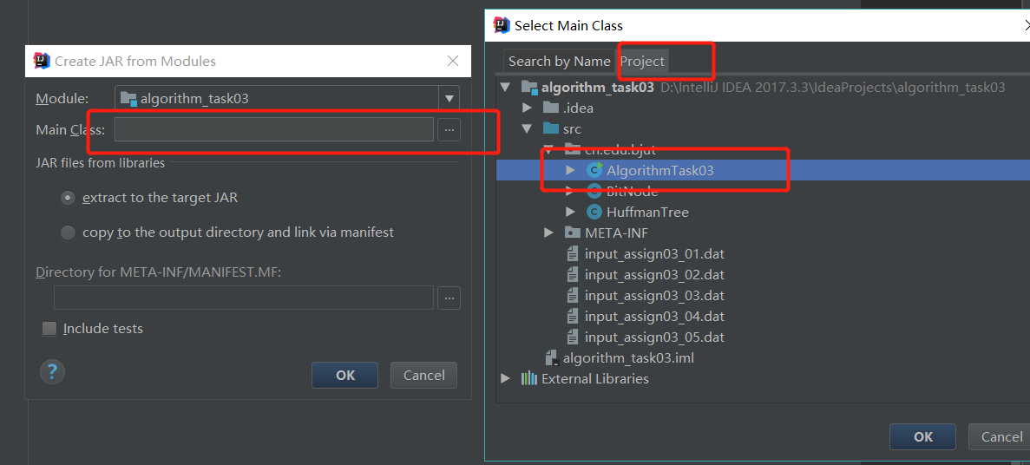Expand the AlgorithmTask03 class node
Screen dimensions: 1030x465
point(570,170)
